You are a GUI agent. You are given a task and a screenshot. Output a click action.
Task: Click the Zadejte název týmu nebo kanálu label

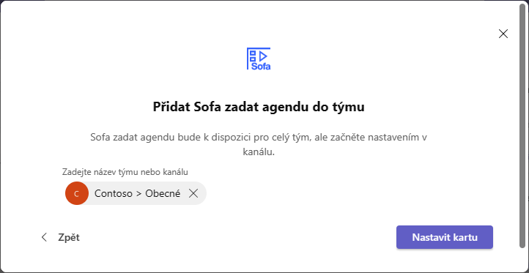(125, 172)
